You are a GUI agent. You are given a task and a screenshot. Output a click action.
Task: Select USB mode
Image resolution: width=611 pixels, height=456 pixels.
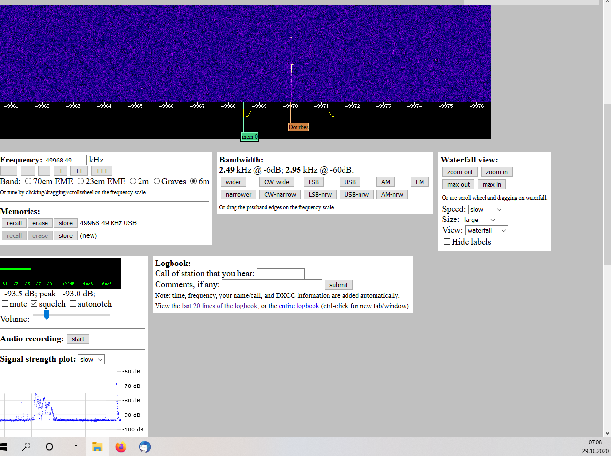pos(350,182)
